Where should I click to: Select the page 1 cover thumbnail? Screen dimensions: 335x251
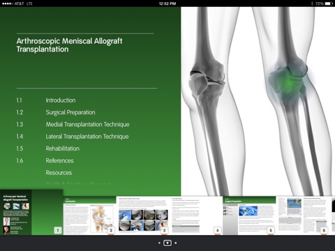tap(31, 213)
